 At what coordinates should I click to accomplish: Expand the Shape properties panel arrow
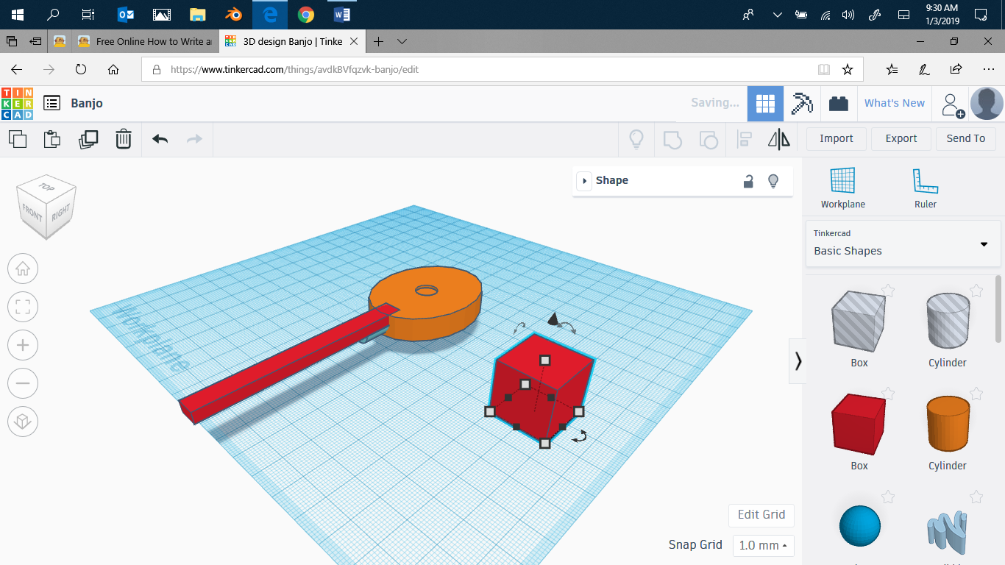click(584, 181)
